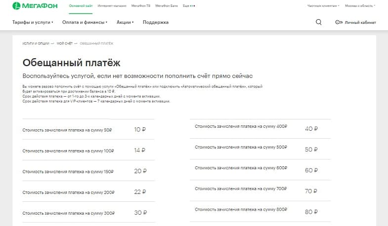The width and height of the screenshot is (388, 226).
Task: Click the 80 ₽ price value
Action: 311,212
